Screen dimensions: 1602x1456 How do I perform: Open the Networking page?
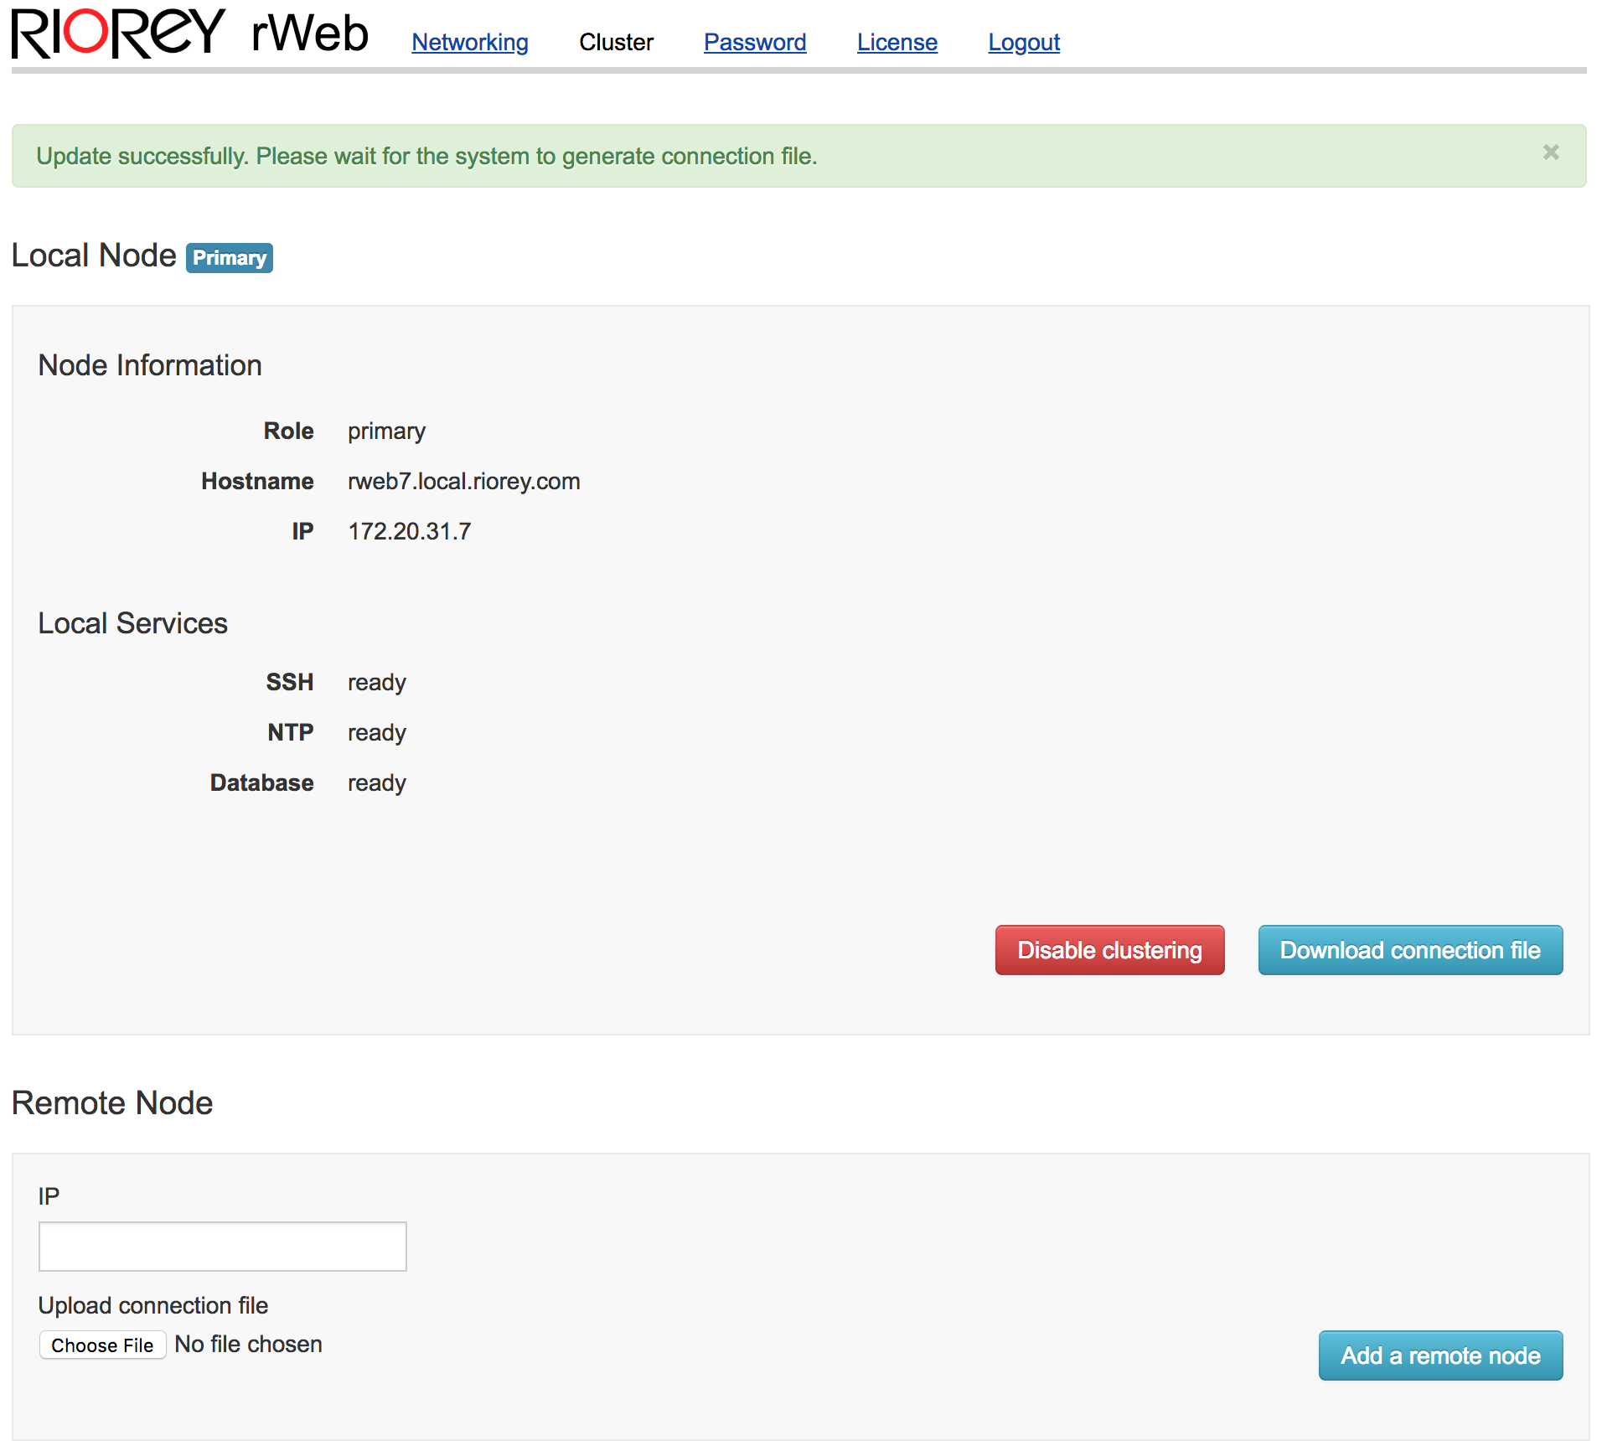470,42
